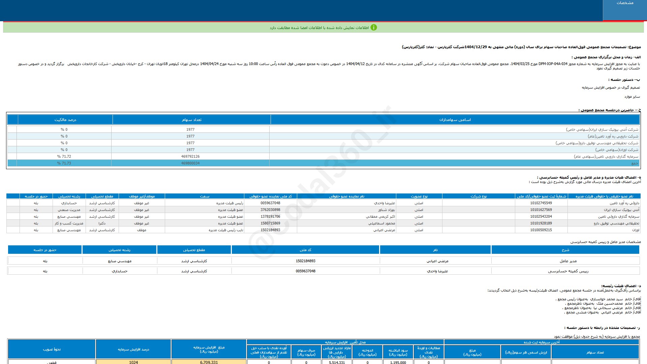This screenshot has width=647, height=364.
Task: Click the مازاد تجدید ارزیابی دارایی ها header
Action: [x=337, y=352]
